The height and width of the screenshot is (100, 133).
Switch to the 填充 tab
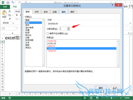[64, 12]
